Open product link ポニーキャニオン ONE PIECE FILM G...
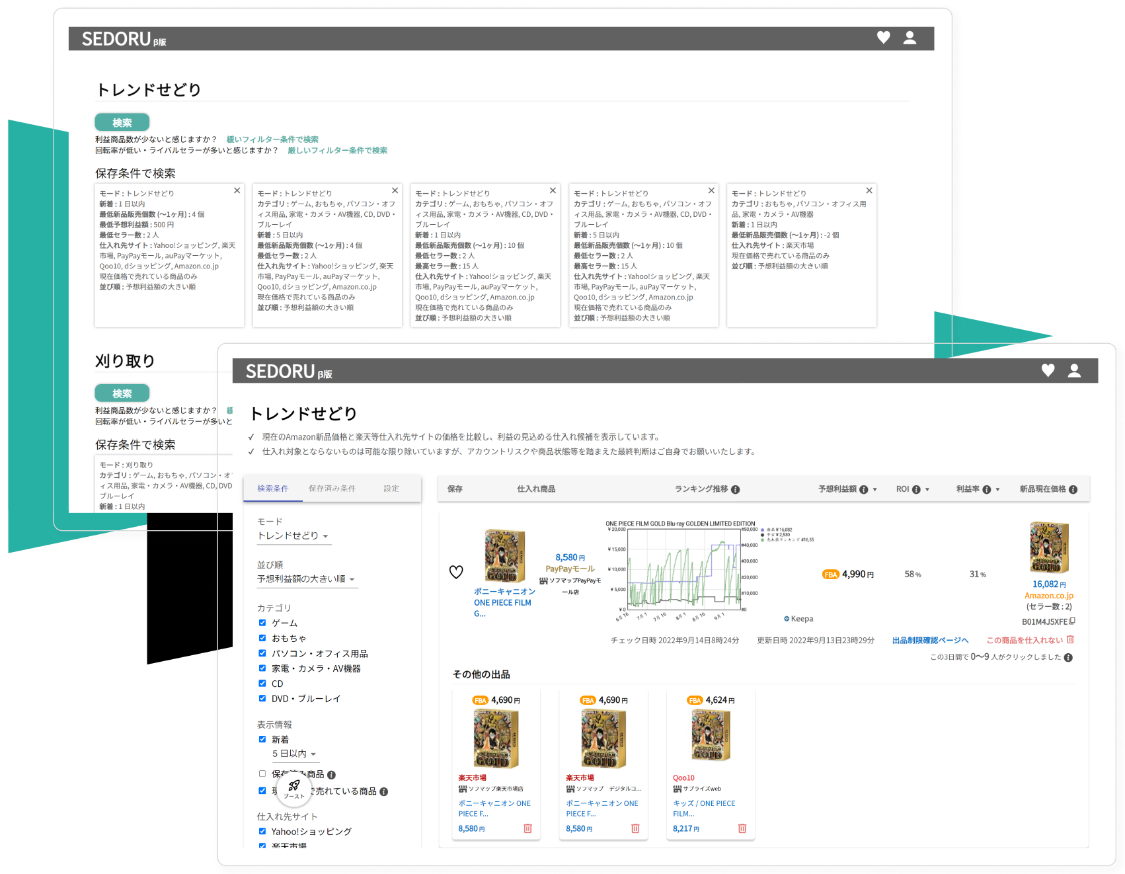Viewport: 1125px width, 874px height. coord(504,602)
